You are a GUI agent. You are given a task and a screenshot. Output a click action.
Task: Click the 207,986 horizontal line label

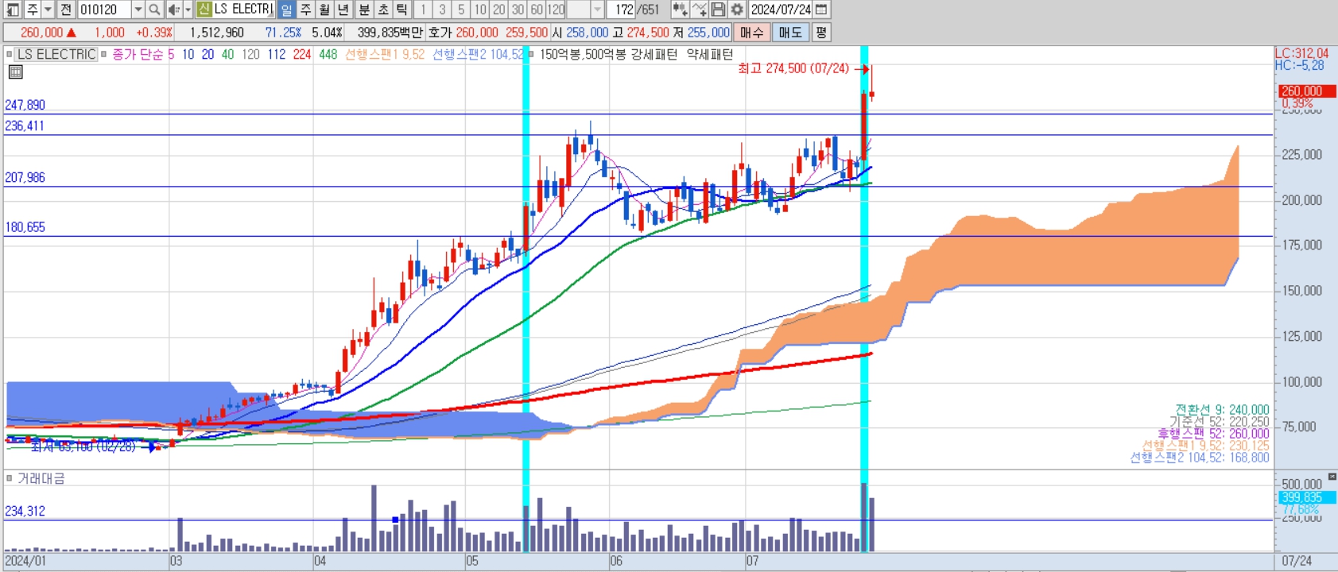point(25,177)
